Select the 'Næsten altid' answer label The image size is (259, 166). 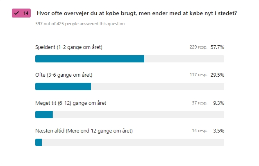coord(84,131)
